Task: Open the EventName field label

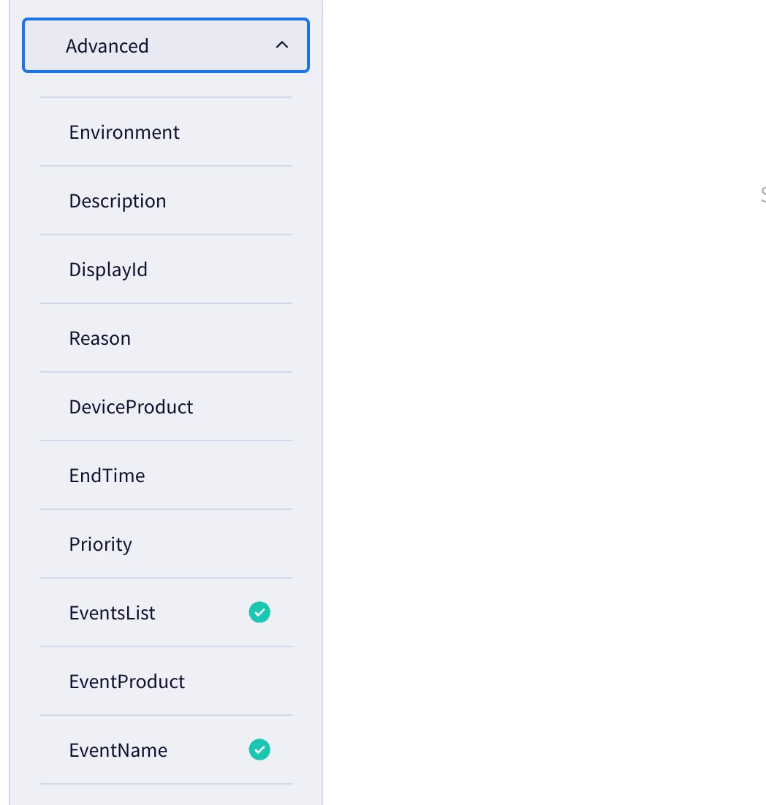Action: (118, 750)
